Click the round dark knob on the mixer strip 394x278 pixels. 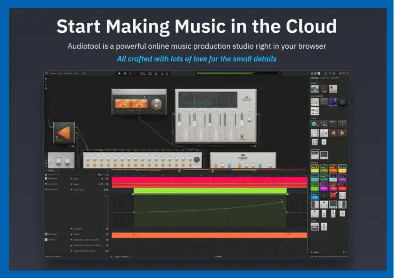pos(197,159)
